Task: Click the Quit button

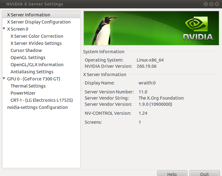Action: tap(205, 173)
